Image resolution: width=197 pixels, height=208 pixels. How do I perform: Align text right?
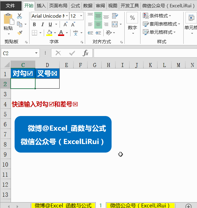point(106,24)
